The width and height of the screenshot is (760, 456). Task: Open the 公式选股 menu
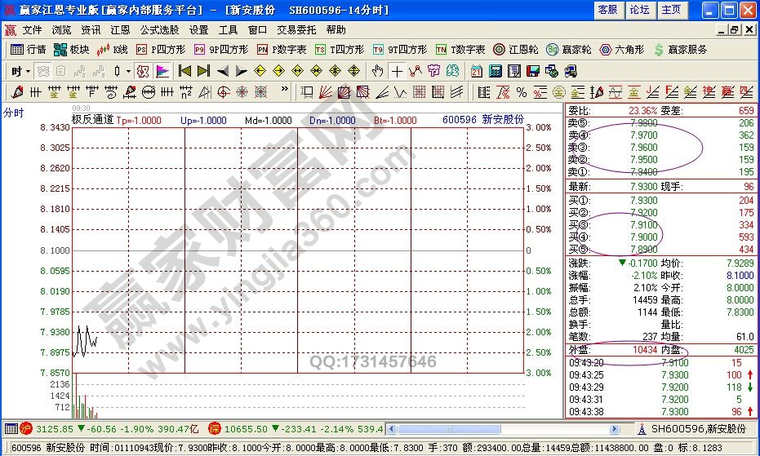click(159, 29)
